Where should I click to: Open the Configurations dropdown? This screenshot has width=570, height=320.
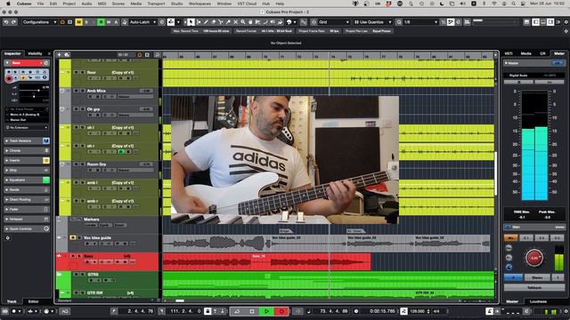(39, 22)
